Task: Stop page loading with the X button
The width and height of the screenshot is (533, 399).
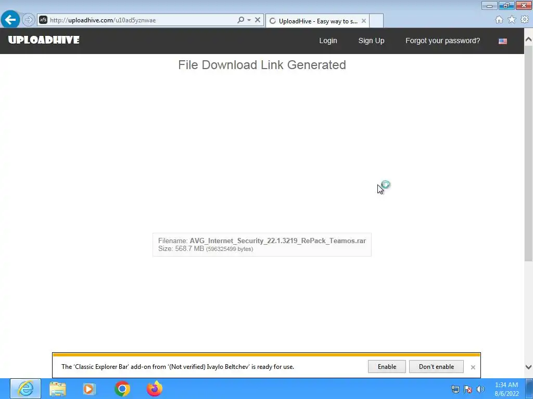Action: point(258,20)
